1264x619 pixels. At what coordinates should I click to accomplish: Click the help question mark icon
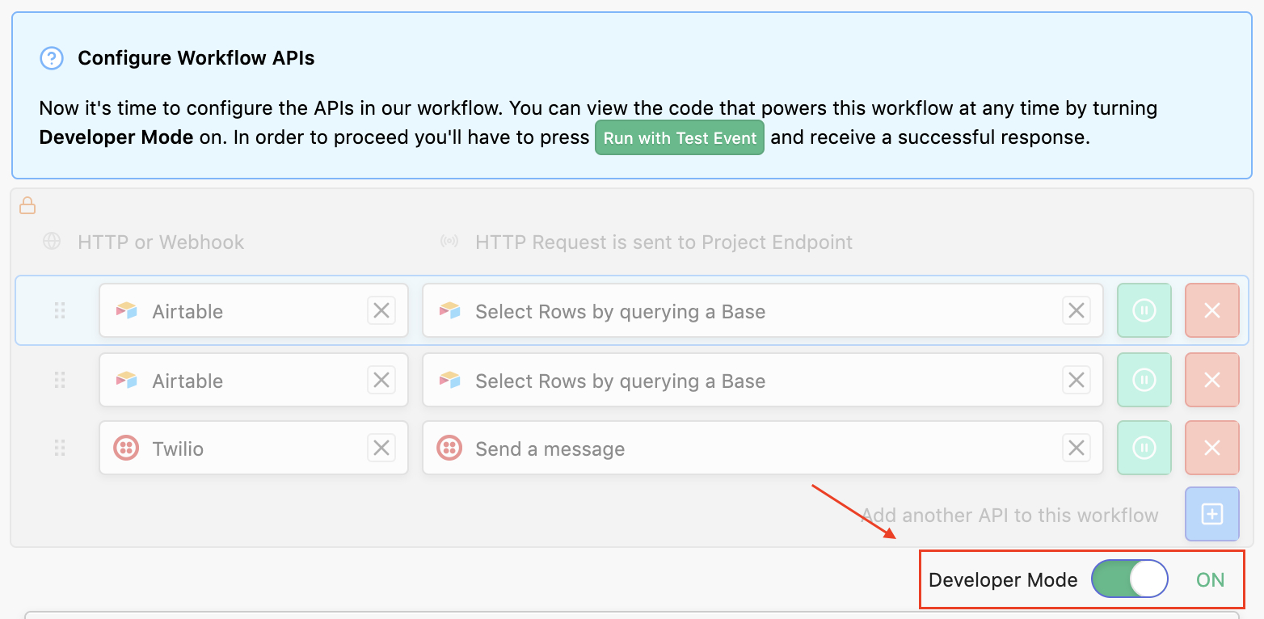pos(52,58)
